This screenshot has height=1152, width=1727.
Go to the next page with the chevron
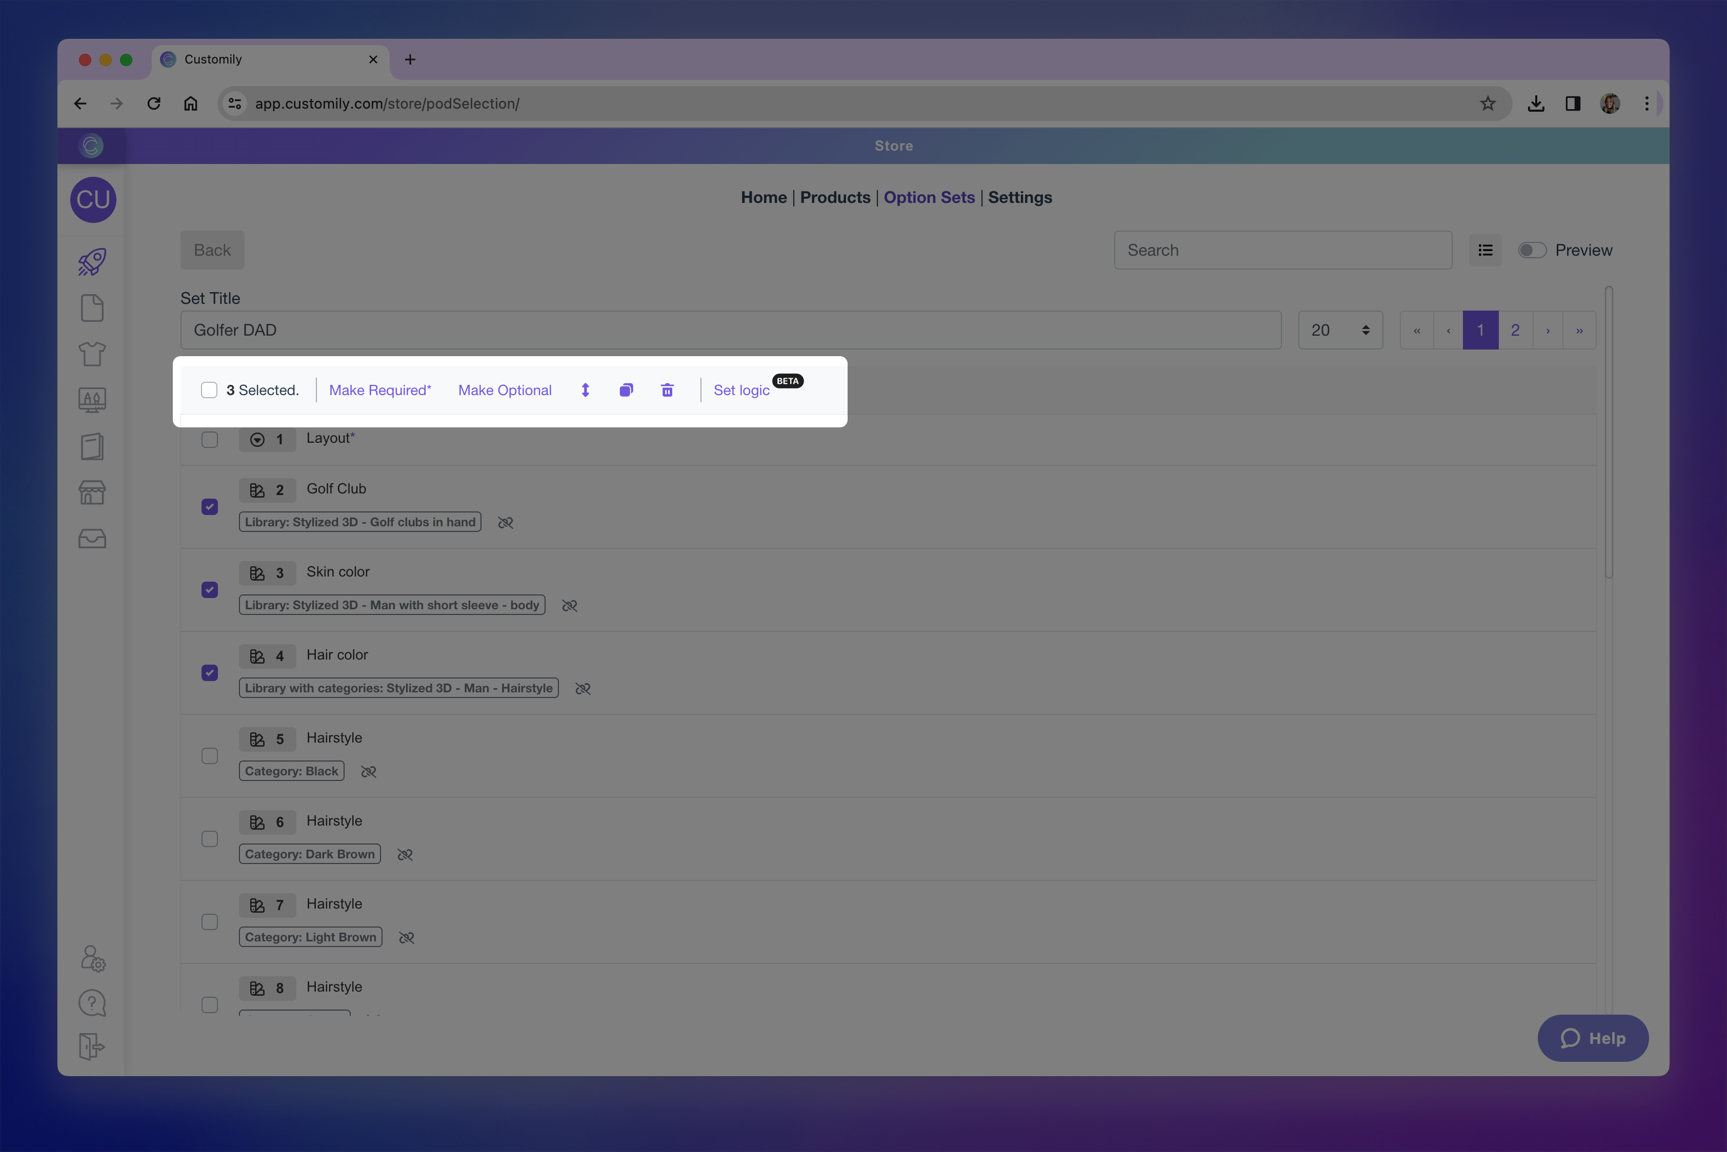click(1548, 331)
